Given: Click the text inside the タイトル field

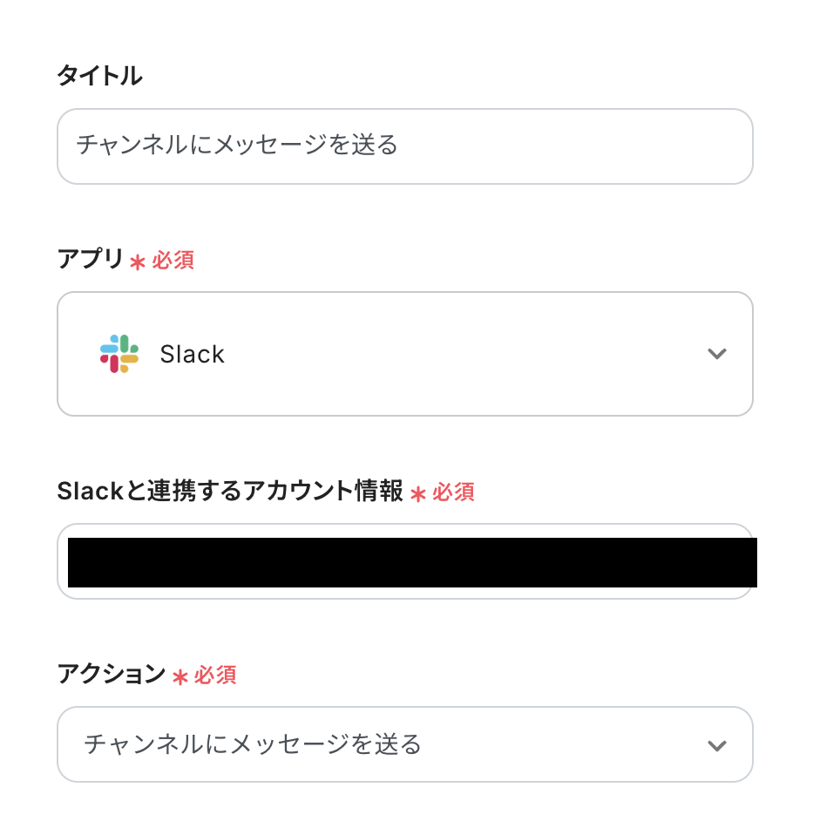Looking at the screenshot, I should [x=237, y=145].
